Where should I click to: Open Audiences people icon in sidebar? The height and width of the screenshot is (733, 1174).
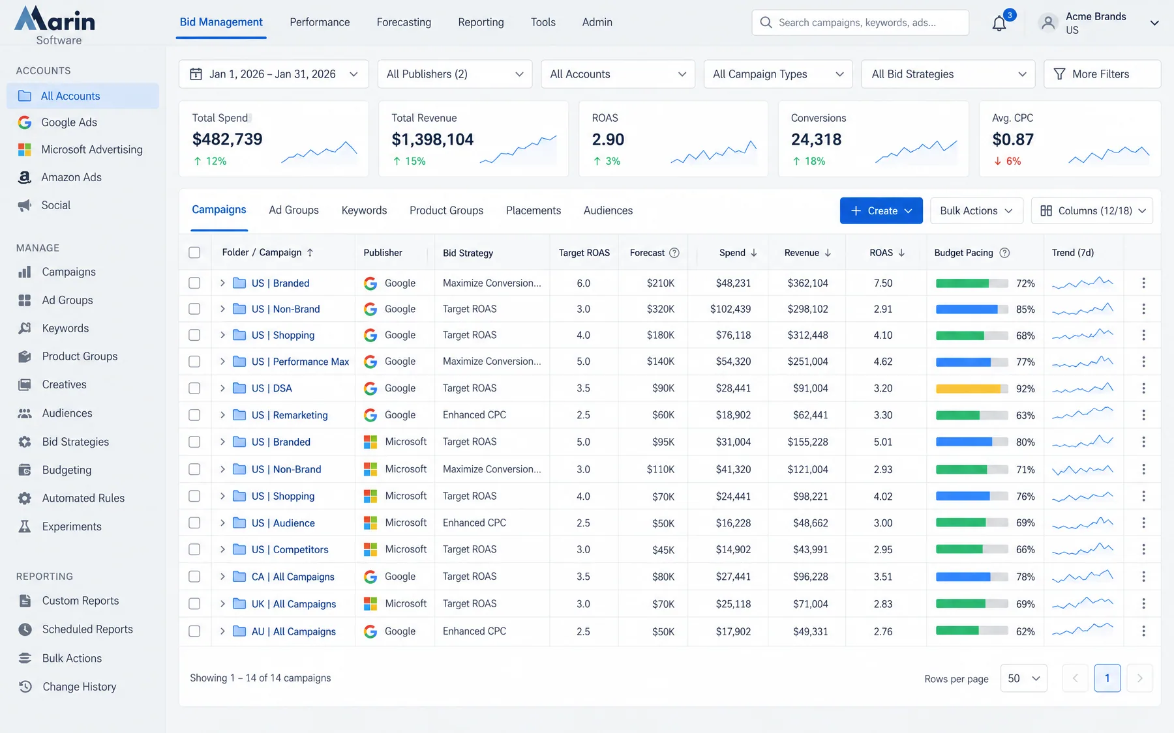tap(25, 413)
